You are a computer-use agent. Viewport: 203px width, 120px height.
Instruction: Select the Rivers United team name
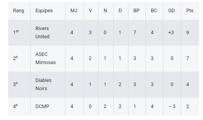[x=42, y=33]
